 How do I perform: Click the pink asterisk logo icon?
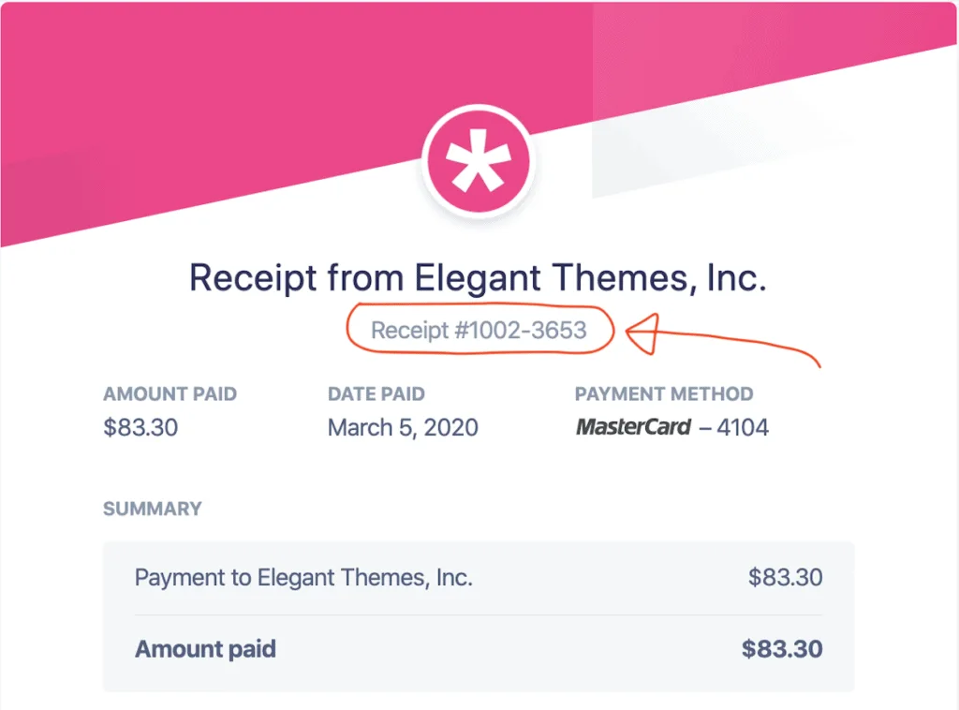pos(479,162)
